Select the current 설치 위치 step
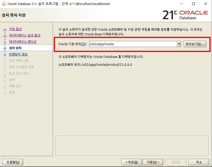212x167 pixels. 15,48
